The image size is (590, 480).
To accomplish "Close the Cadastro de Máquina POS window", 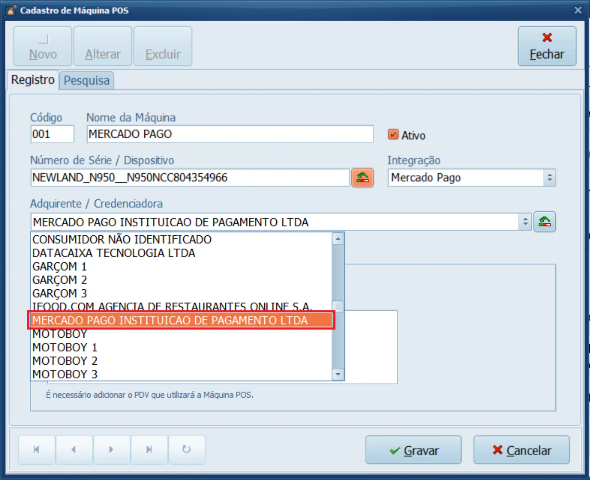I will point(578,10).
